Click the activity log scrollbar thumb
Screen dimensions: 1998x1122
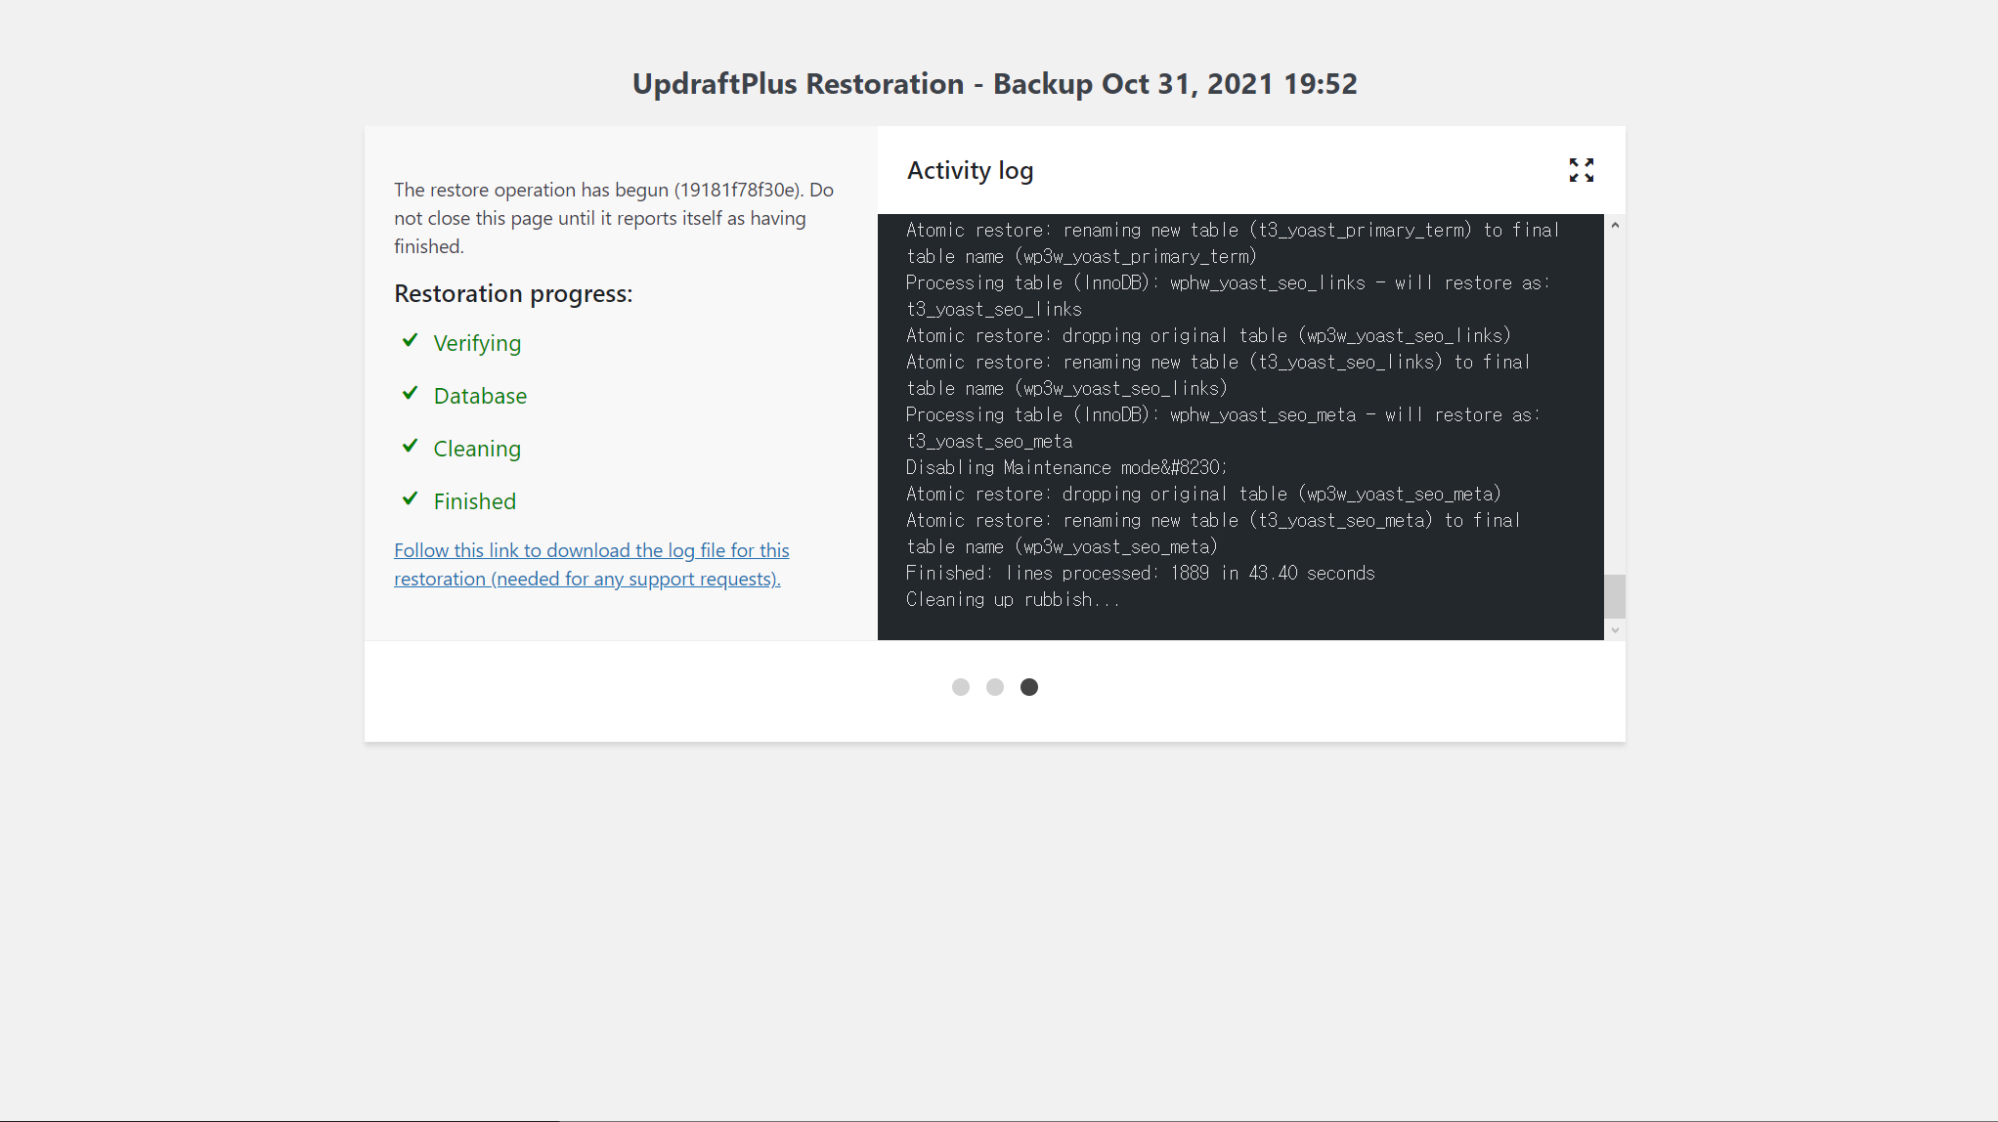coord(1615,596)
